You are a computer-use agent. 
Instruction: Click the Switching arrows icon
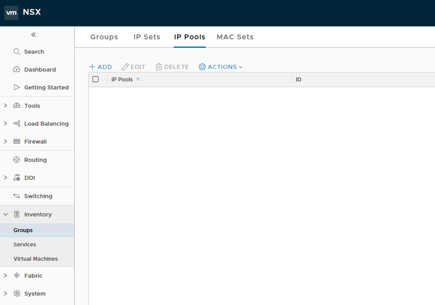pyautogui.click(x=17, y=196)
